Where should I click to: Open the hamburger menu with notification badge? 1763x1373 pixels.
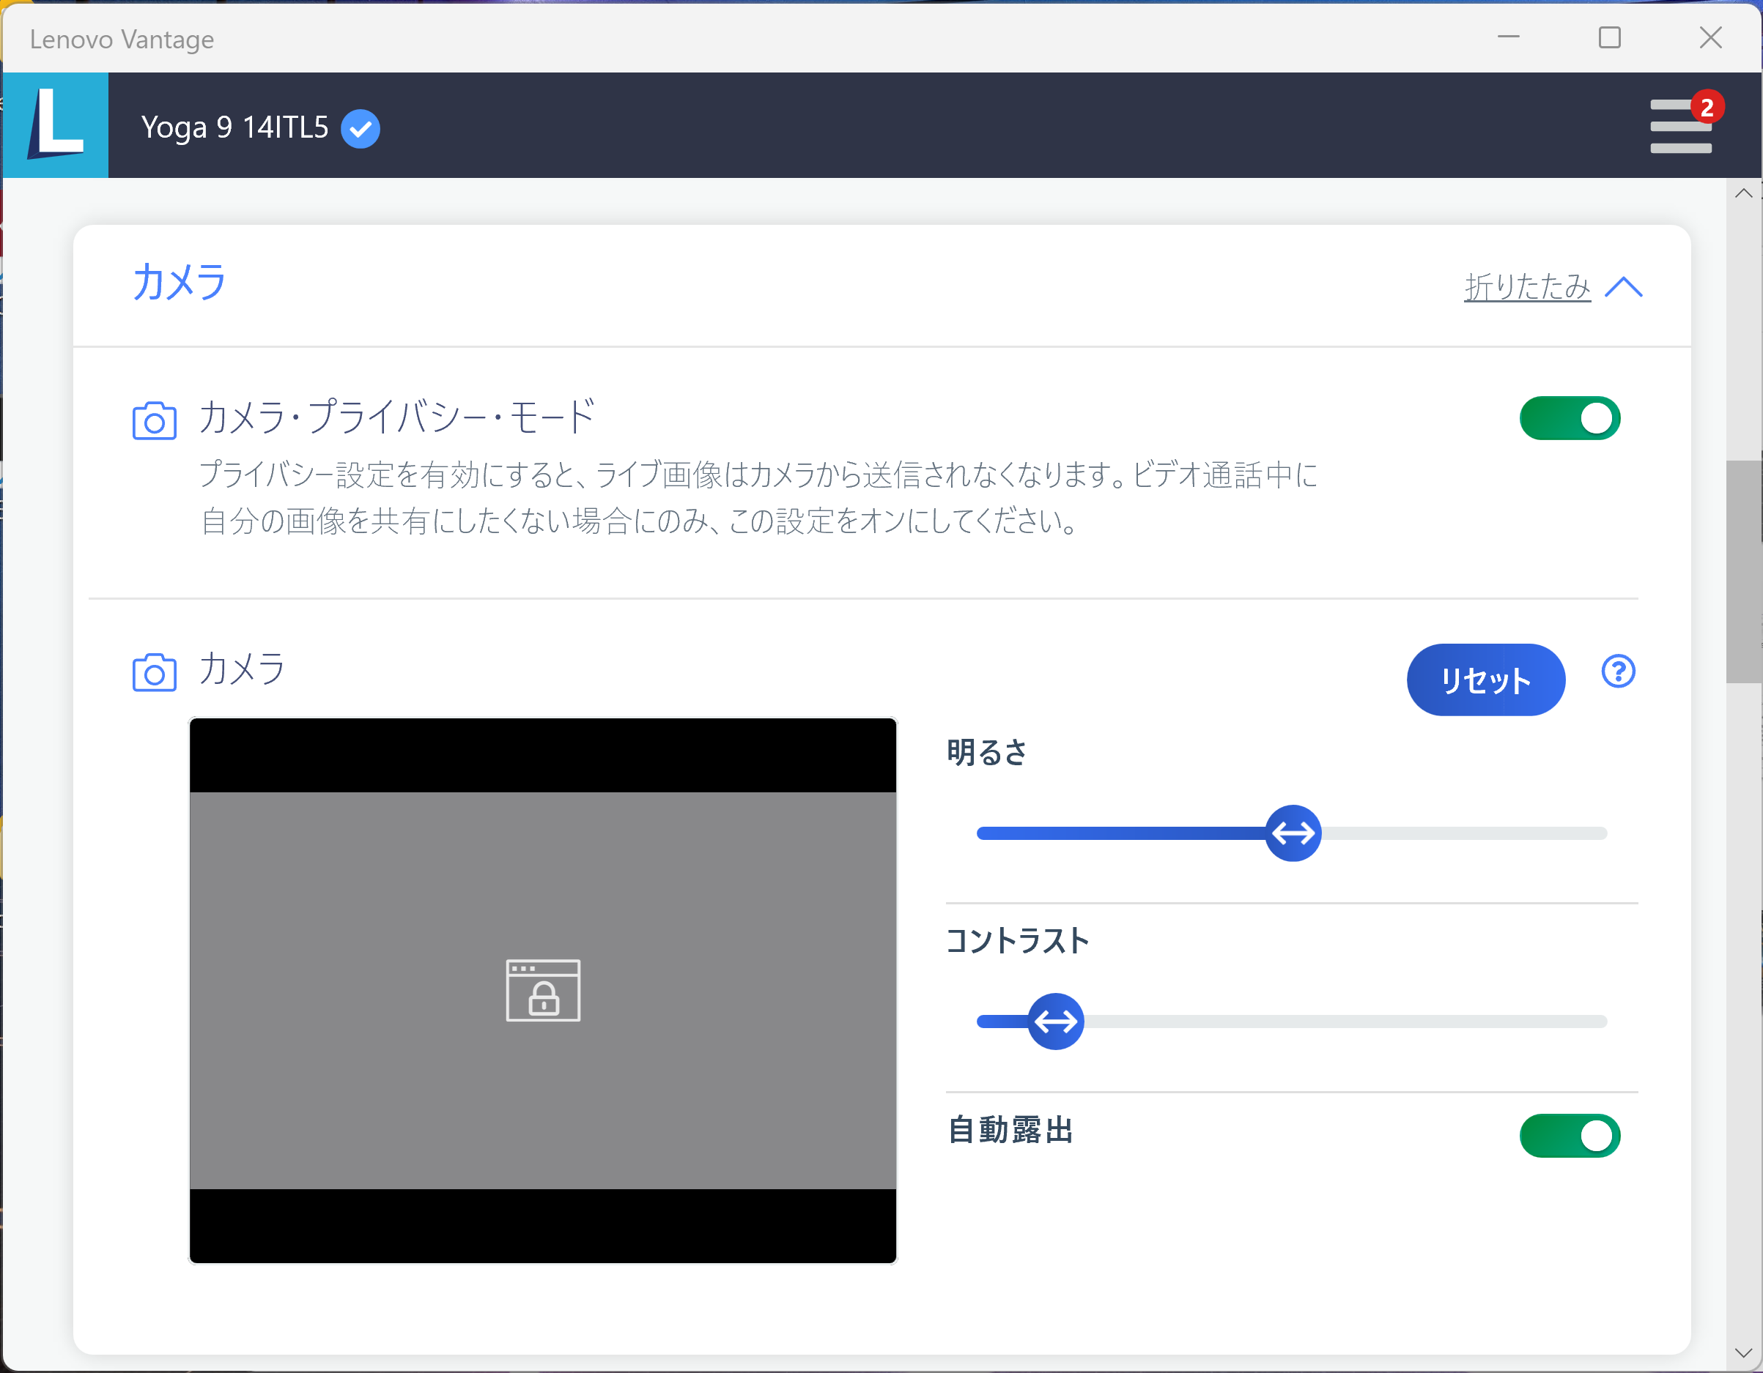point(1679,127)
